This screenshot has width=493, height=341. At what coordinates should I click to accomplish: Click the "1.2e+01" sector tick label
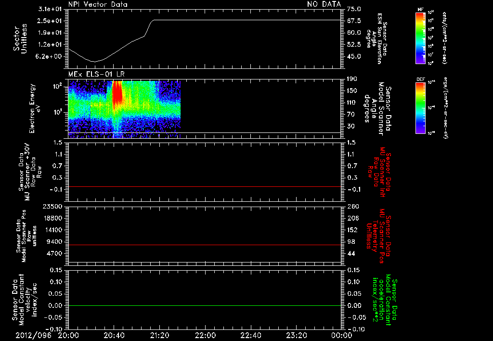point(50,45)
